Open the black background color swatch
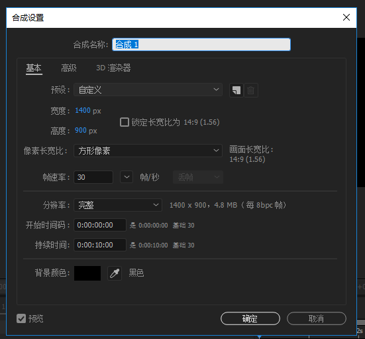365x339 pixels. pyautogui.click(x=87, y=273)
